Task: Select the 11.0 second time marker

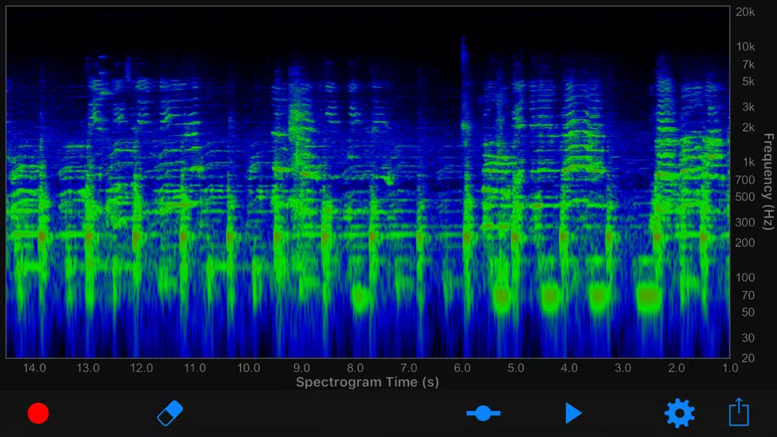Action: [195, 368]
